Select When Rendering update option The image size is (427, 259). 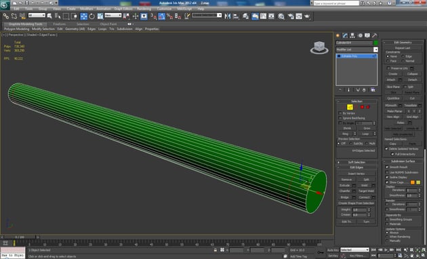point(387,237)
